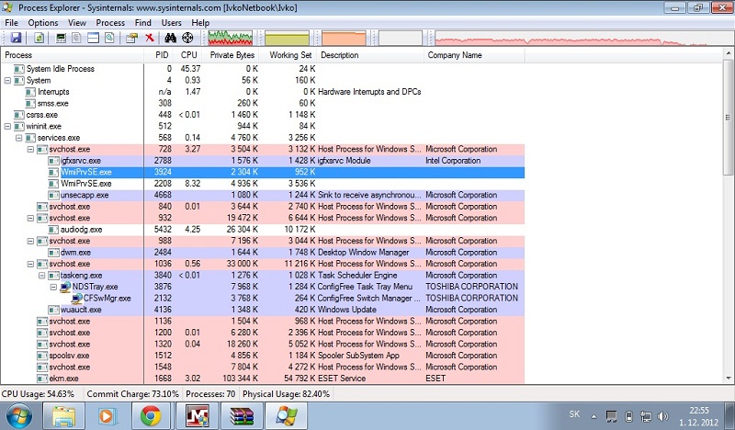Collapse the System process tree node
Viewport: 735px width, 430px height.
point(8,80)
